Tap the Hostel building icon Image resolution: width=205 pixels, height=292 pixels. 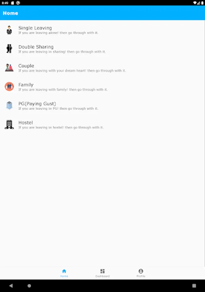click(x=9, y=124)
